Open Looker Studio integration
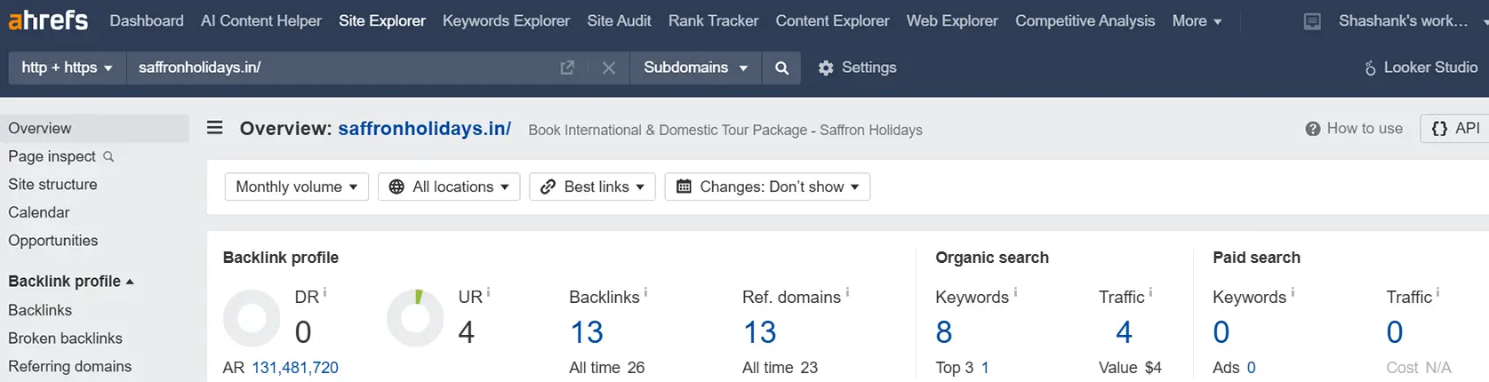The image size is (1489, 382). pos(1421,68)
